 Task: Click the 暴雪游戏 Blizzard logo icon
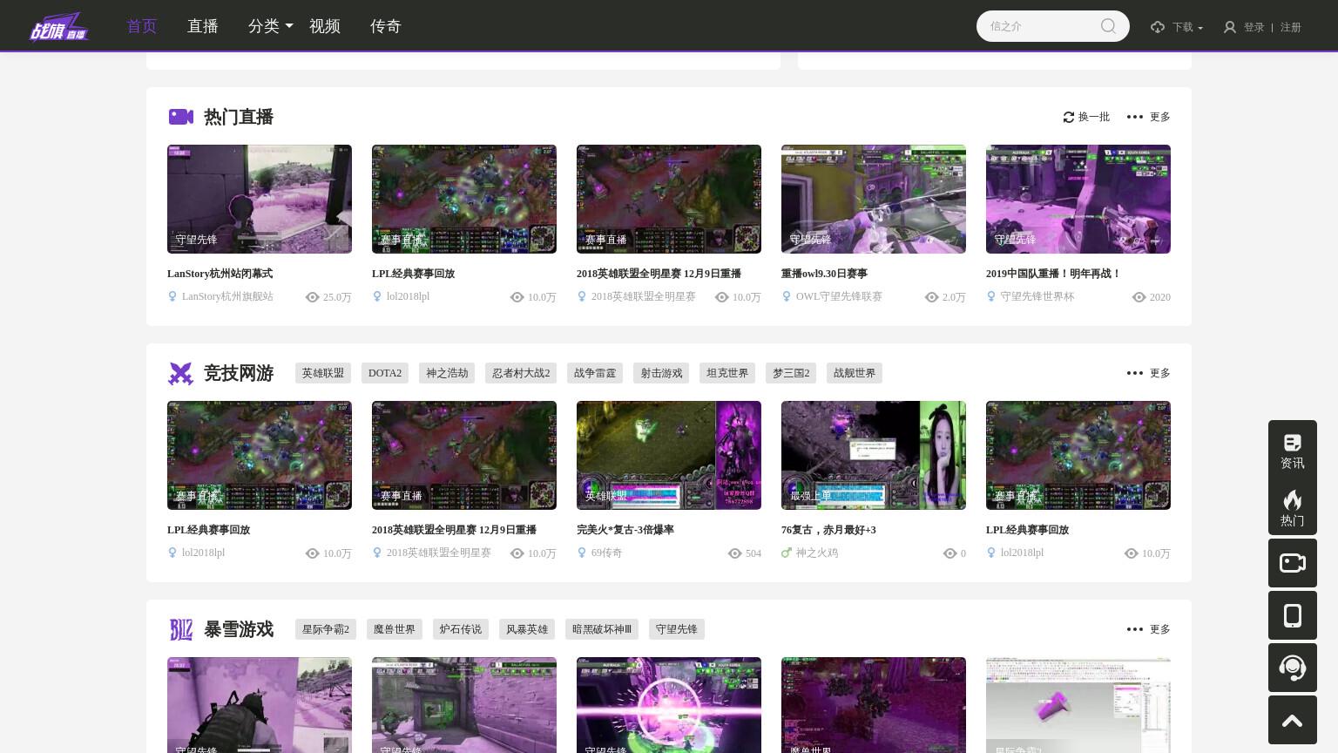coord(180,629)
